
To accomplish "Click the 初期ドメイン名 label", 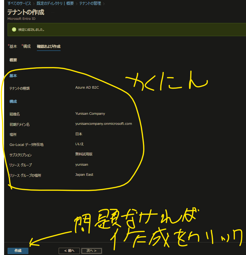I will [x=20, y=125].
